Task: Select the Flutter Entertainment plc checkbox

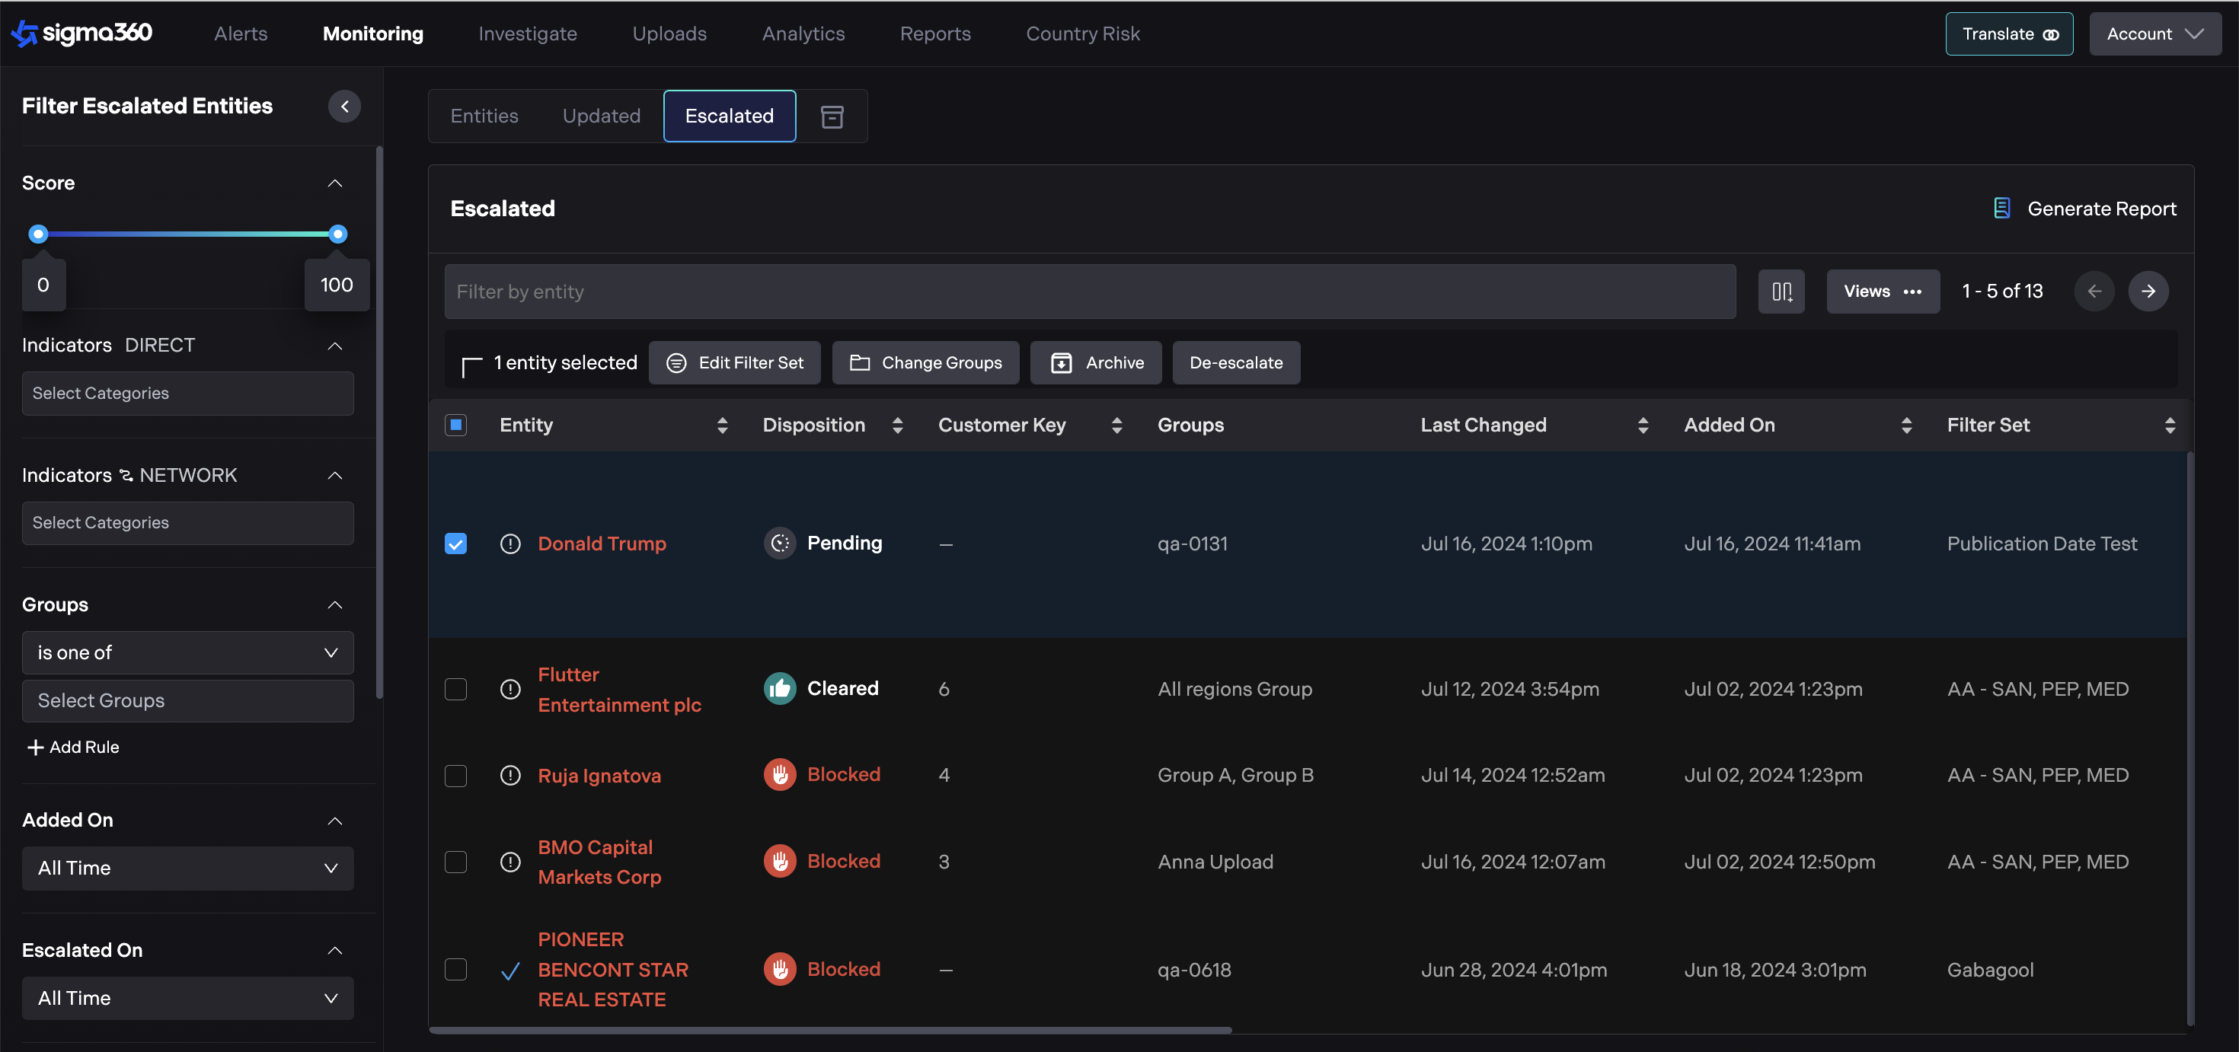Action: (455, 689)
